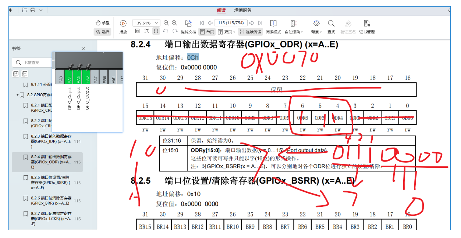The width and height of the screenshot is (461, 238).
Task: Toggle fit page width view
Action: tap(156, 31)
